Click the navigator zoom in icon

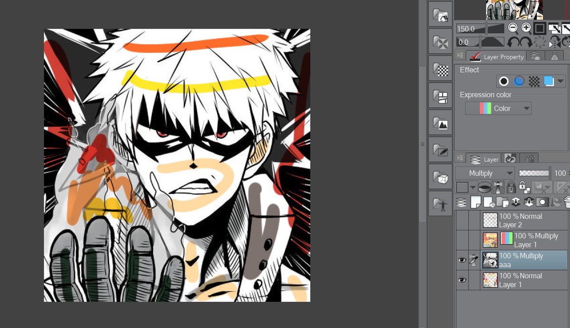pos(526,28)
